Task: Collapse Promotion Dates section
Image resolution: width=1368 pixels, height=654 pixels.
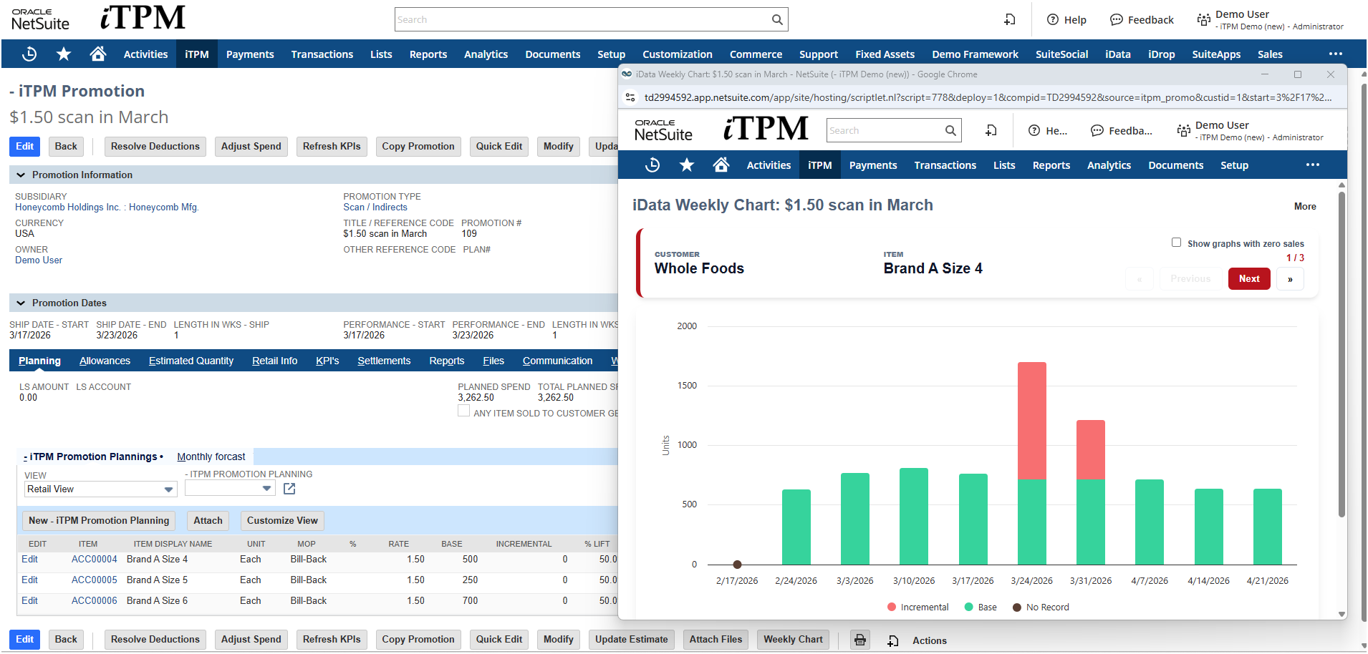Action: 21,303
